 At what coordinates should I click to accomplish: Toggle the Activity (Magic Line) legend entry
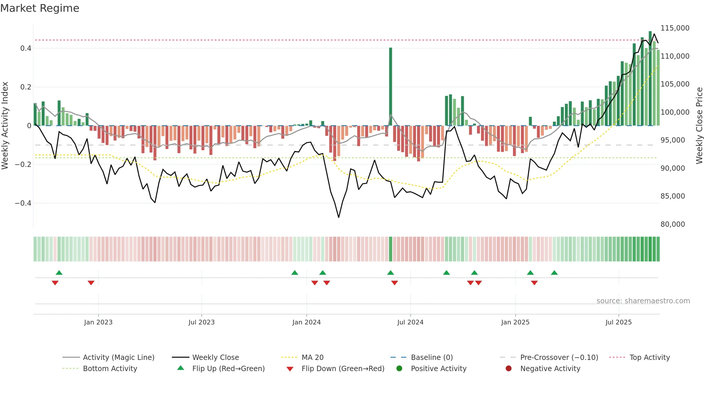point(109,357)
